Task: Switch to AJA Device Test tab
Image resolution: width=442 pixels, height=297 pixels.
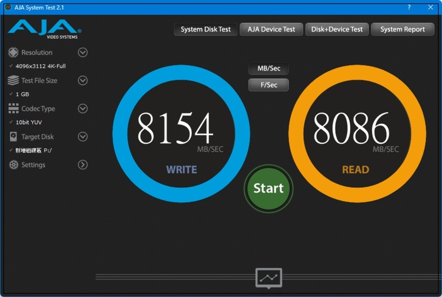Action: pos(271,29)
